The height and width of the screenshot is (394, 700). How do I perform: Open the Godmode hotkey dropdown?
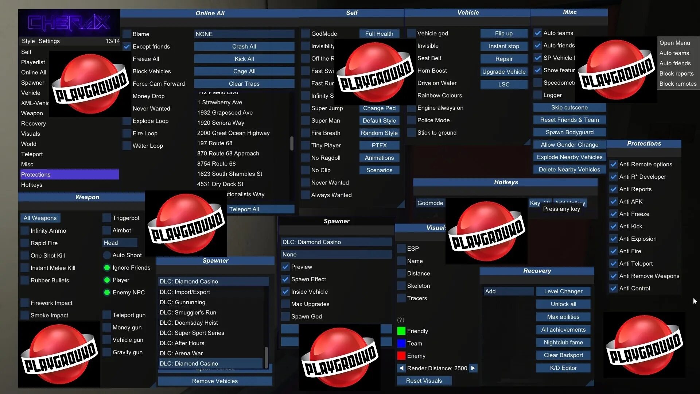point(430,203)
